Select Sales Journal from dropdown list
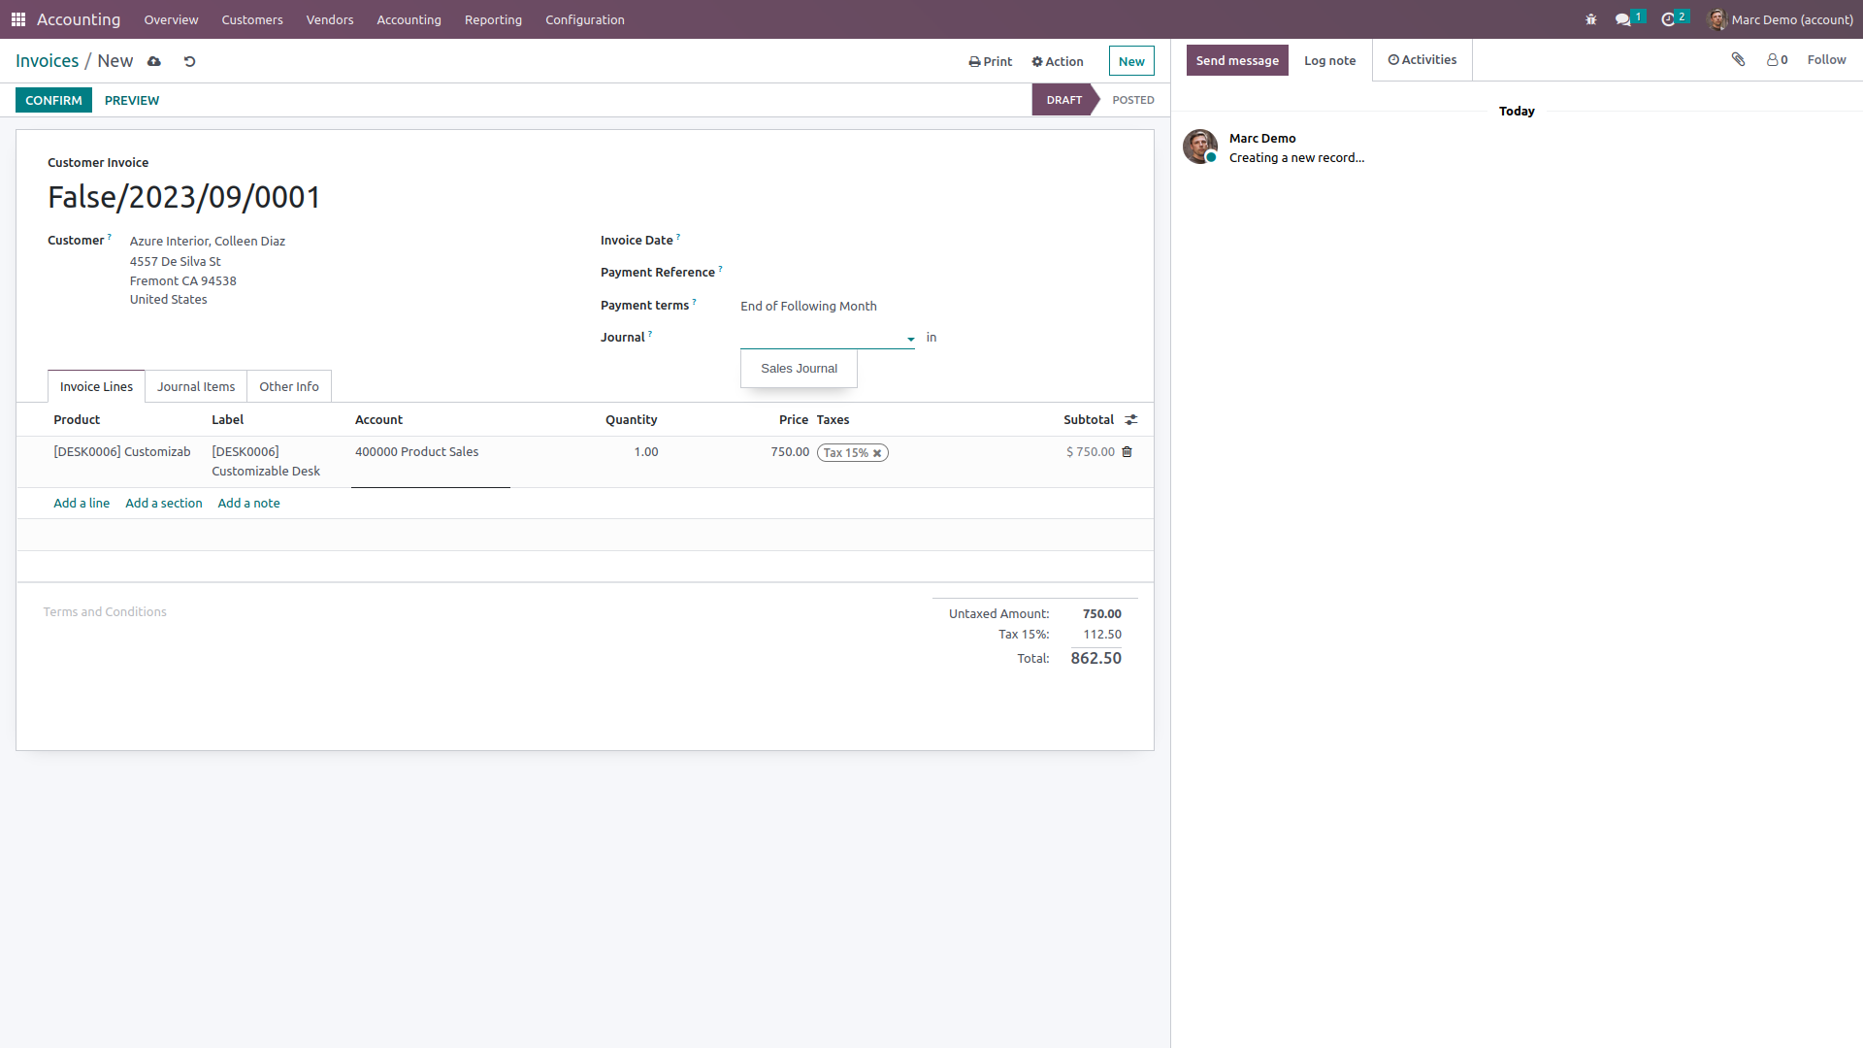The width and height of the screenshot is (1863, 1048). (x=799, y=369)
